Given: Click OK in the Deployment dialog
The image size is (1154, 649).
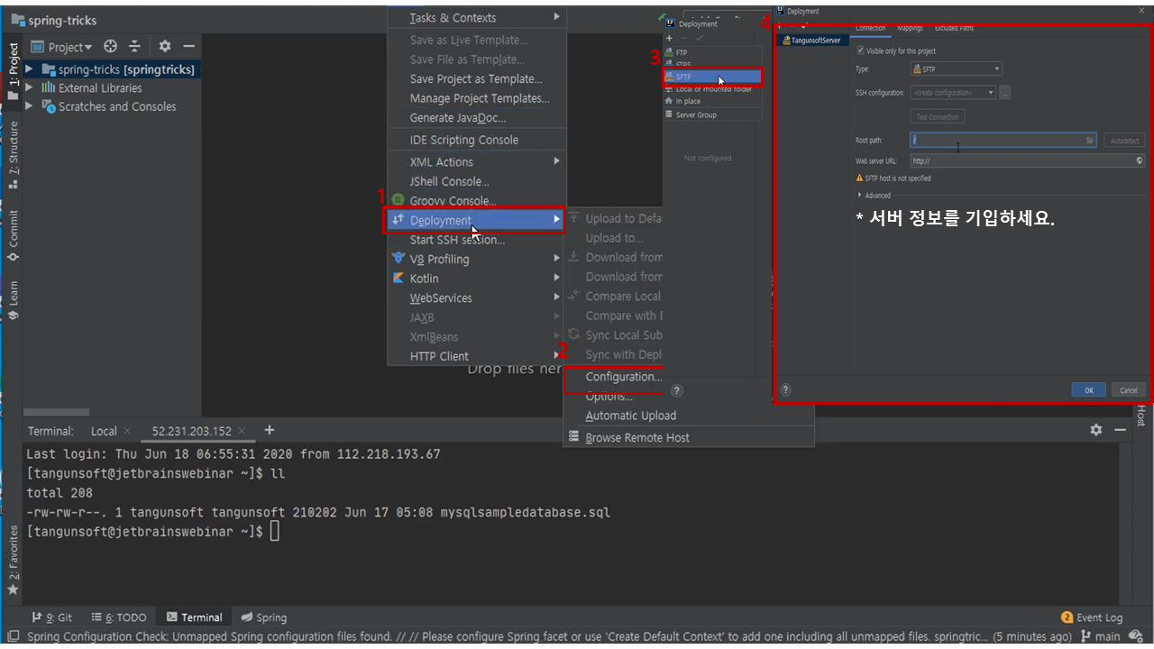Looking at the screenshot, I should click(x=1088, y=390).
